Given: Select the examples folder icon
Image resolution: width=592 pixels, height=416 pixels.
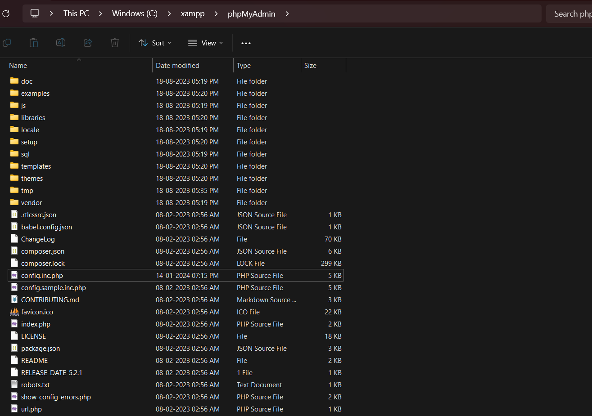Looking at the screenshot, I should [14, 93].
